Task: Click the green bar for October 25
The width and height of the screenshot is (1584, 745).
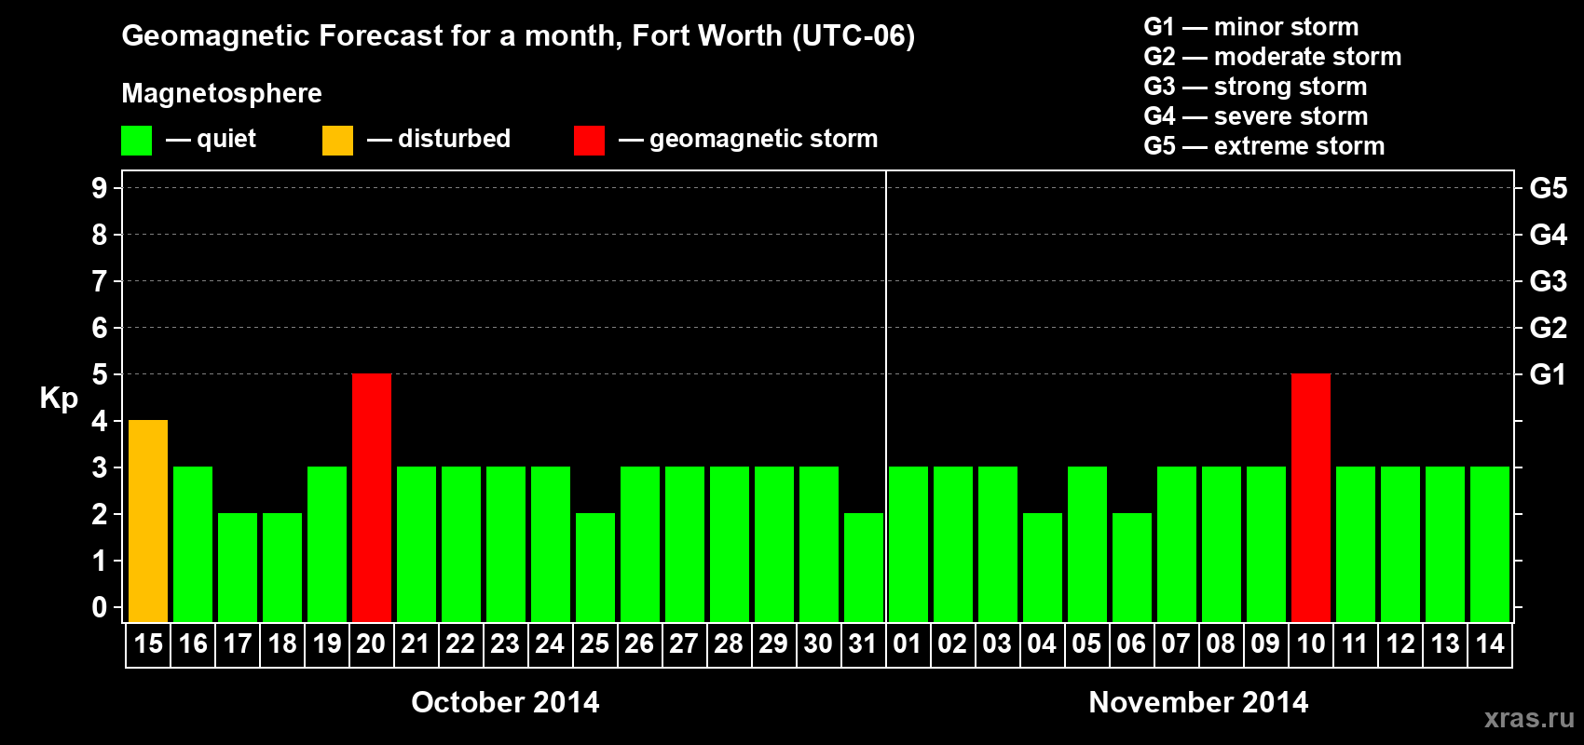Action: (x=595, y=567)
